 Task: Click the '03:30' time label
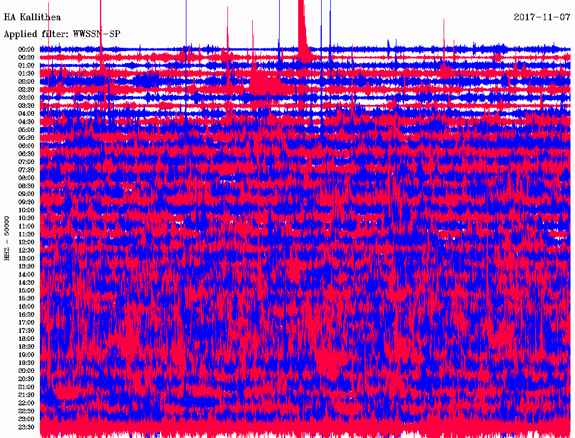pyautogui.click(x=26, y=106)
